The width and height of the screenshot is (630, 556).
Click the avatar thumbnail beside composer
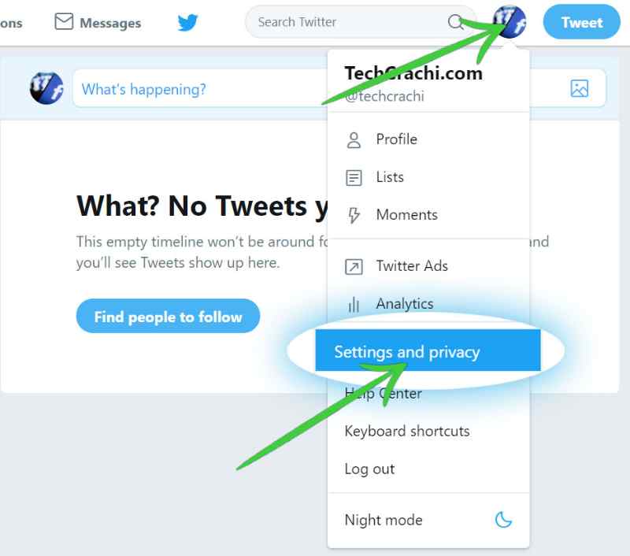point(46,88)
